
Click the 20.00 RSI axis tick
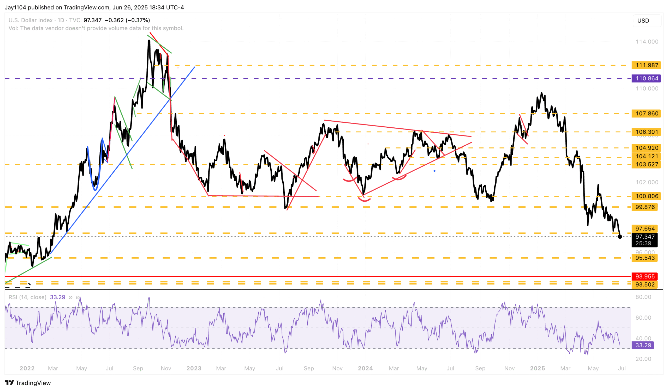click(643, 359)
